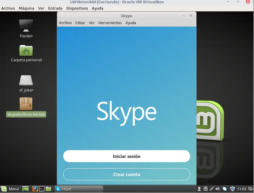Close the Skype window
Screen dimensions: 254x193
pos(191,15)
